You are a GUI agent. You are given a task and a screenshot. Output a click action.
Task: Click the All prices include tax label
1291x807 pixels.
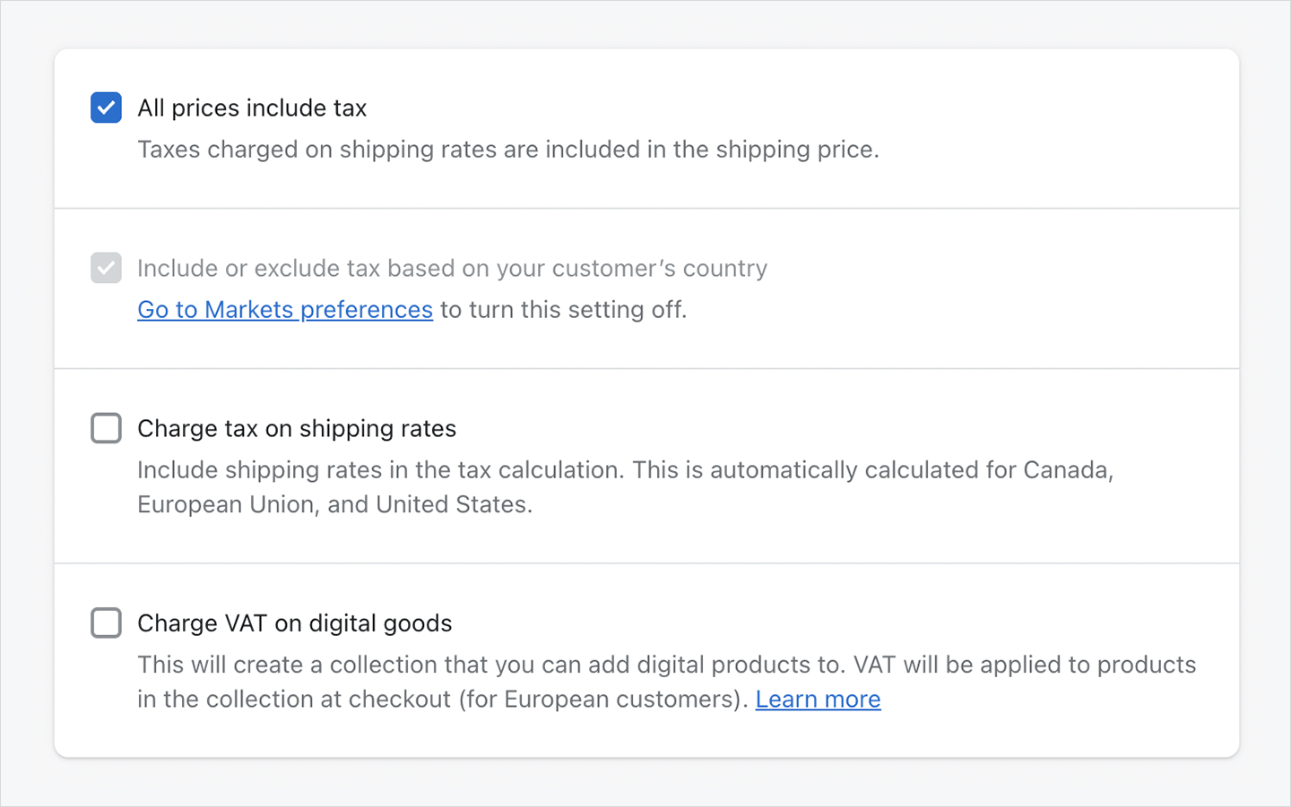251,107
